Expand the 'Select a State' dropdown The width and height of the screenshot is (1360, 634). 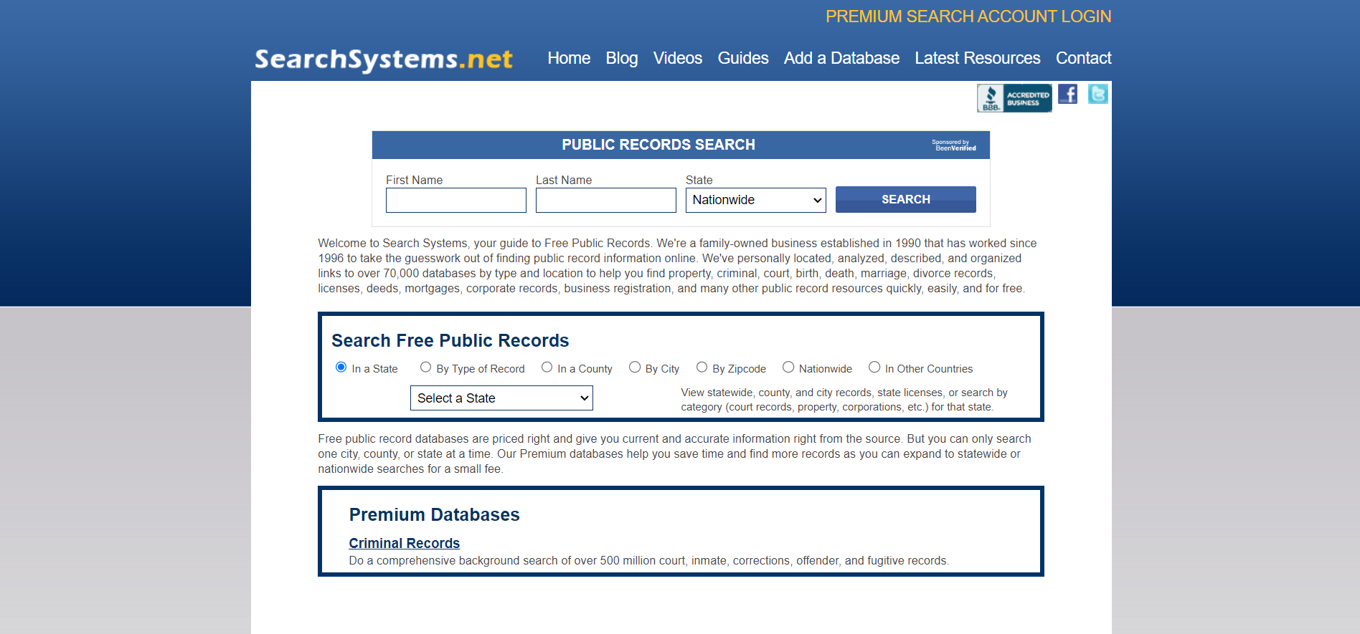[x=501, y=398]
